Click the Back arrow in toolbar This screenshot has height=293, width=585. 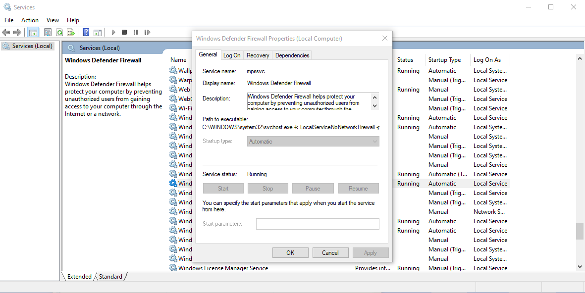pos(6,33)
